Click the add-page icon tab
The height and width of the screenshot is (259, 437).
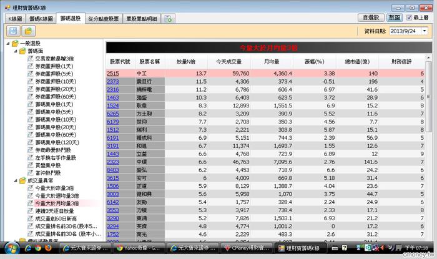(x=169, y=19)
